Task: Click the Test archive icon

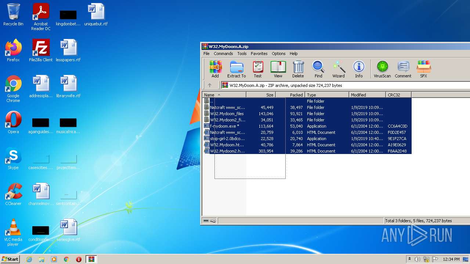Action: 258,69
